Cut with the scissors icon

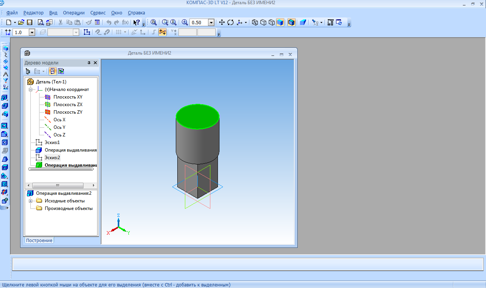61,22
